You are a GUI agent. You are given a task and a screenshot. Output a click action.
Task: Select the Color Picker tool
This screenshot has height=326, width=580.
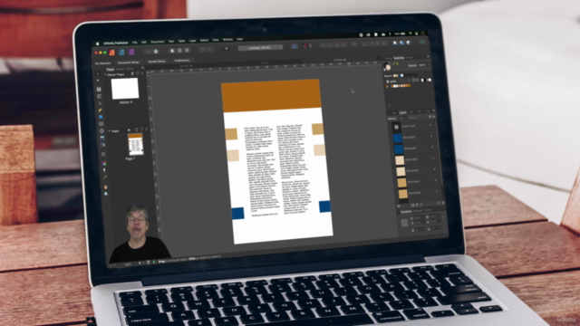[x=105, y=177]
